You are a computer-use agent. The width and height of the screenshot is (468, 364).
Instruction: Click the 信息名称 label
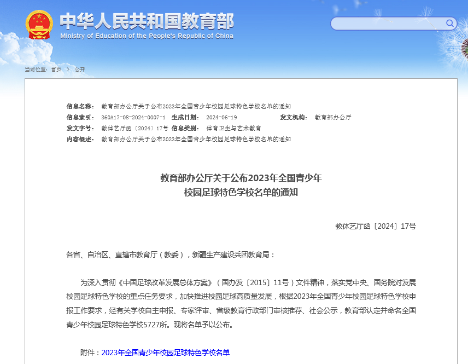(80, 106)
